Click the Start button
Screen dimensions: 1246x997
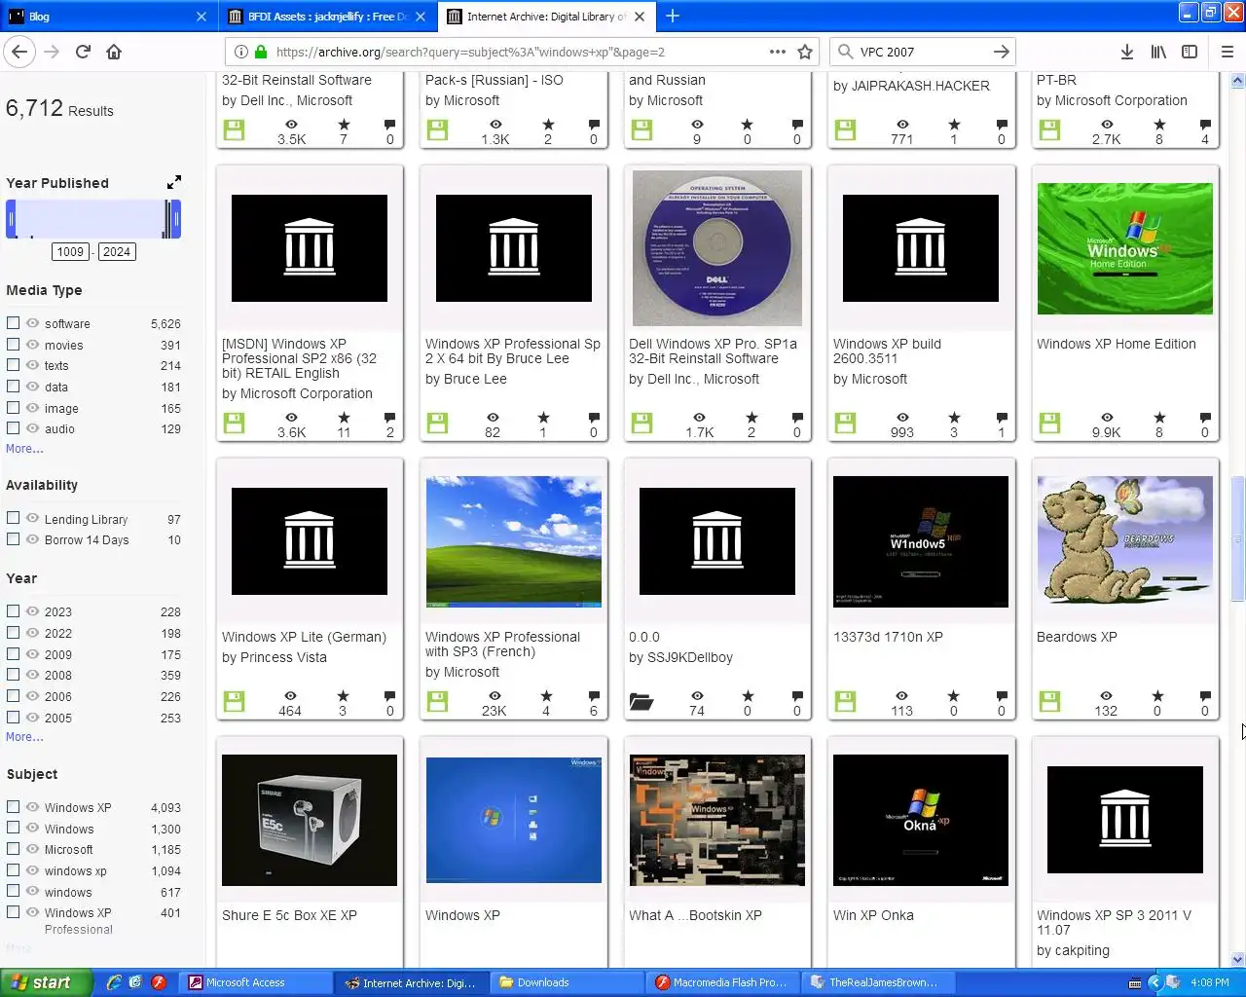pyautogui.click(x=46, y=982)
